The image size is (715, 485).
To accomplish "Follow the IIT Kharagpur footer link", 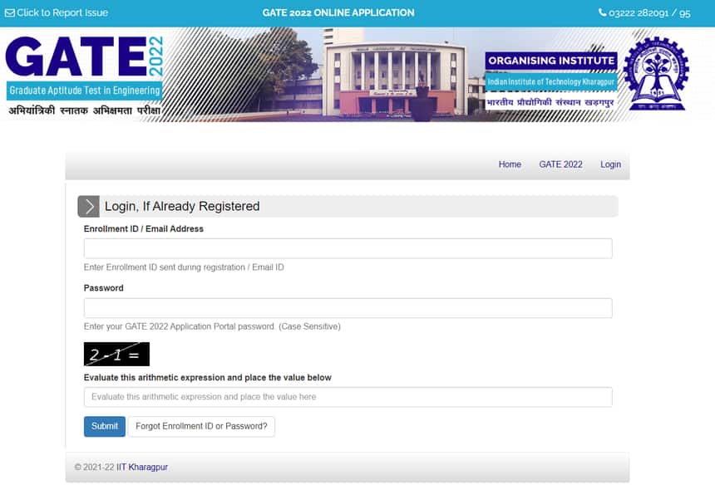I will [142, 468].
